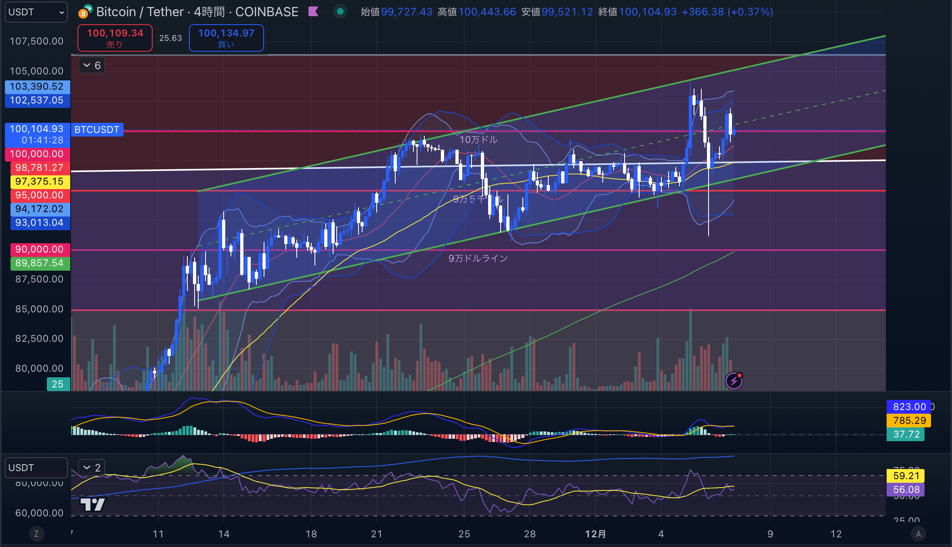Toggle the A auto-scale button
The height and width of the screenshot is (547, 952).
coord(918,534)
